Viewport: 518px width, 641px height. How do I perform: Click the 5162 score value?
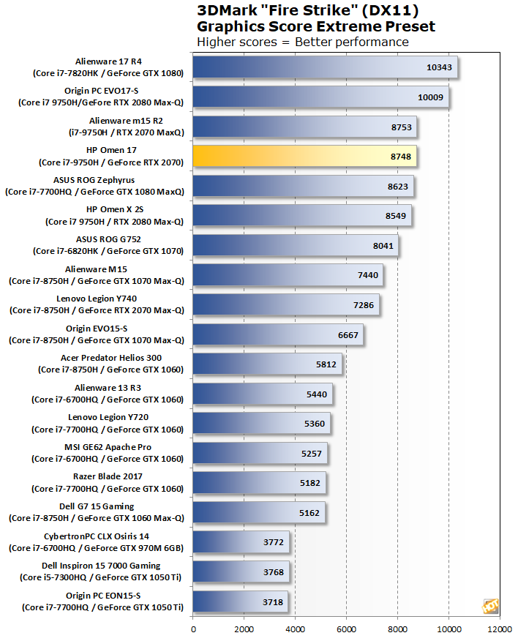pos(309,513)
